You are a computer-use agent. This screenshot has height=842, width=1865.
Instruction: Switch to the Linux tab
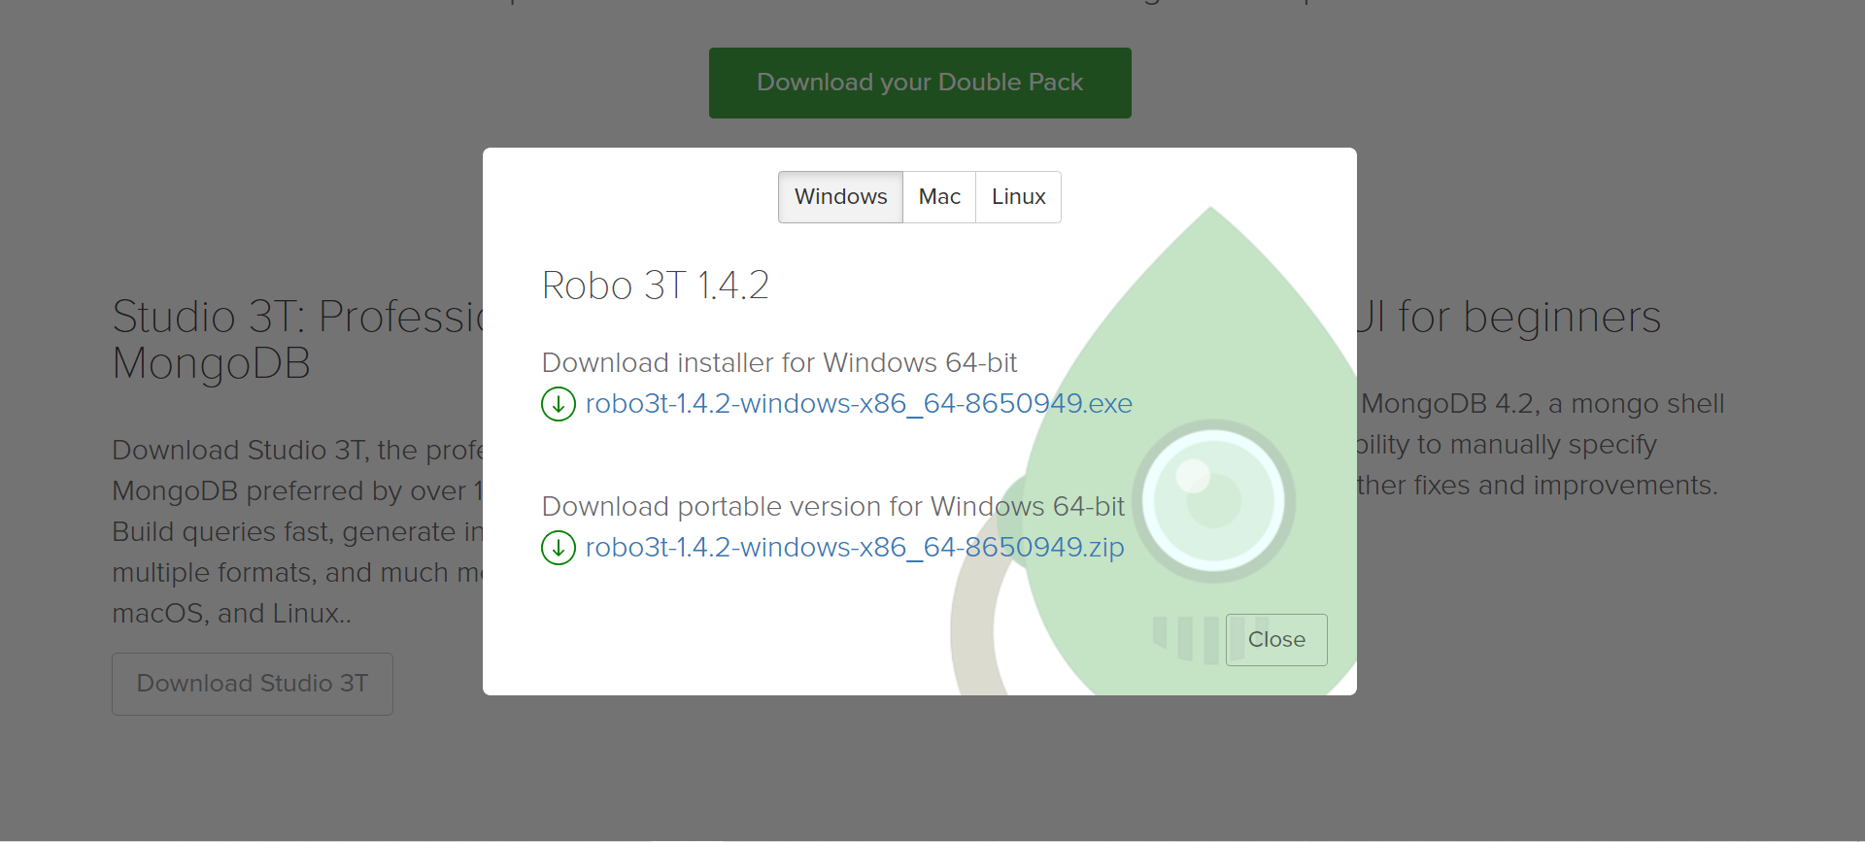[x=1018, y=197]
